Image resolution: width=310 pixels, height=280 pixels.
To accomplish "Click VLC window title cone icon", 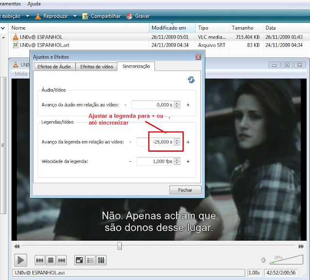I will (15, 64).
